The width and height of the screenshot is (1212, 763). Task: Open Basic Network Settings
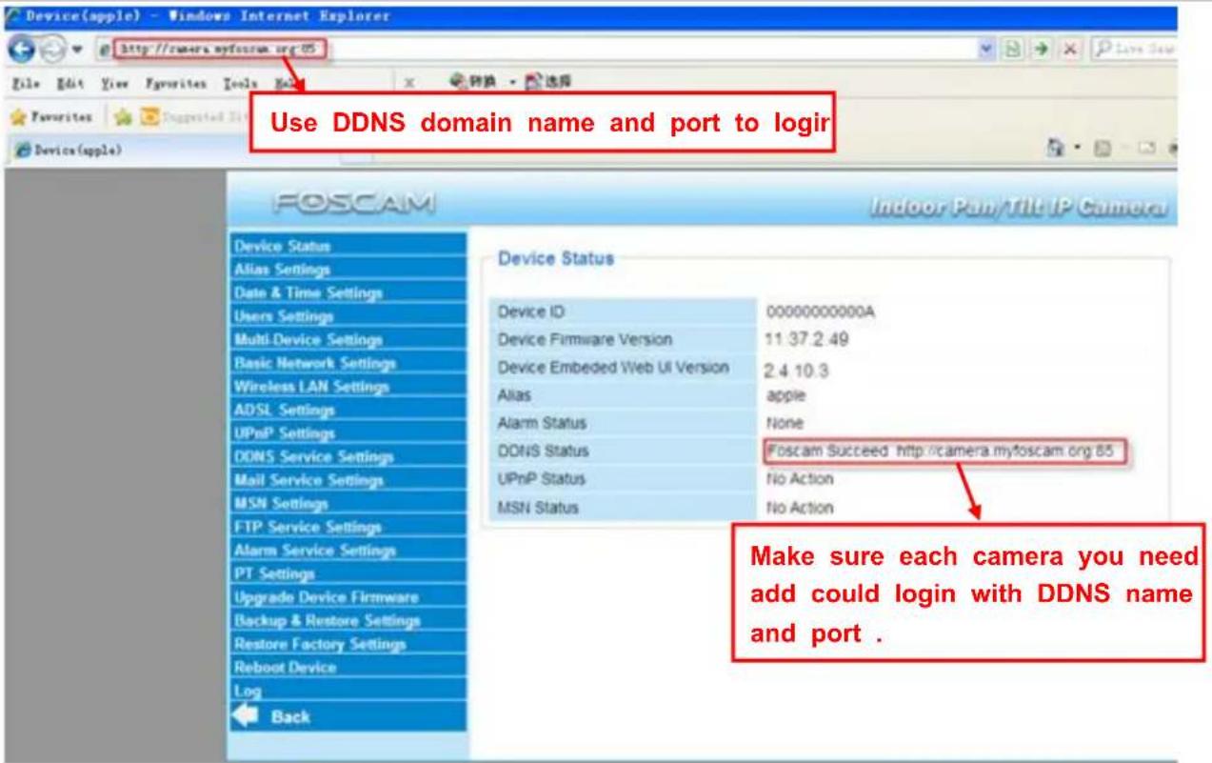click(348, 363)
